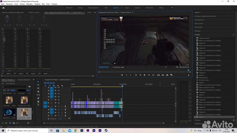Open History panel menu
The width and height of the screenshot is (237, 133).
[x=233, y=35]
